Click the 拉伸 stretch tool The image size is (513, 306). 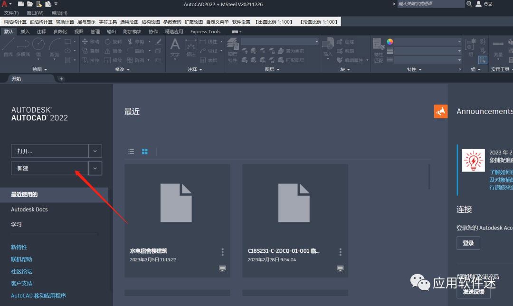(91, 60)
